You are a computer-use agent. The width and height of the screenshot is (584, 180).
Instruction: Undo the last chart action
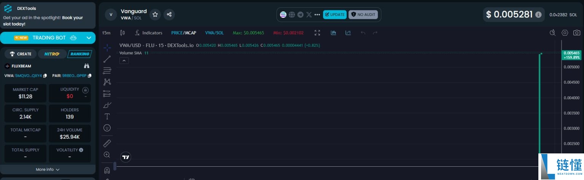pyautogui.click(x=363, y=33)
